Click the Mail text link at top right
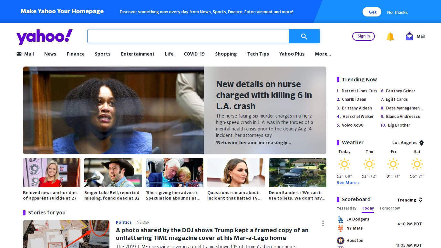441x248 pixels. click(x=421, y=36)
